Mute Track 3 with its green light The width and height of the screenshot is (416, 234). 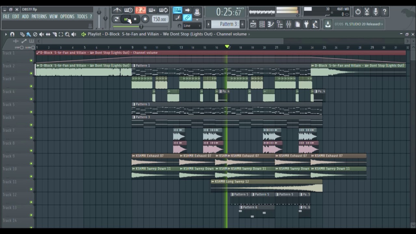(x=31, y=86)
